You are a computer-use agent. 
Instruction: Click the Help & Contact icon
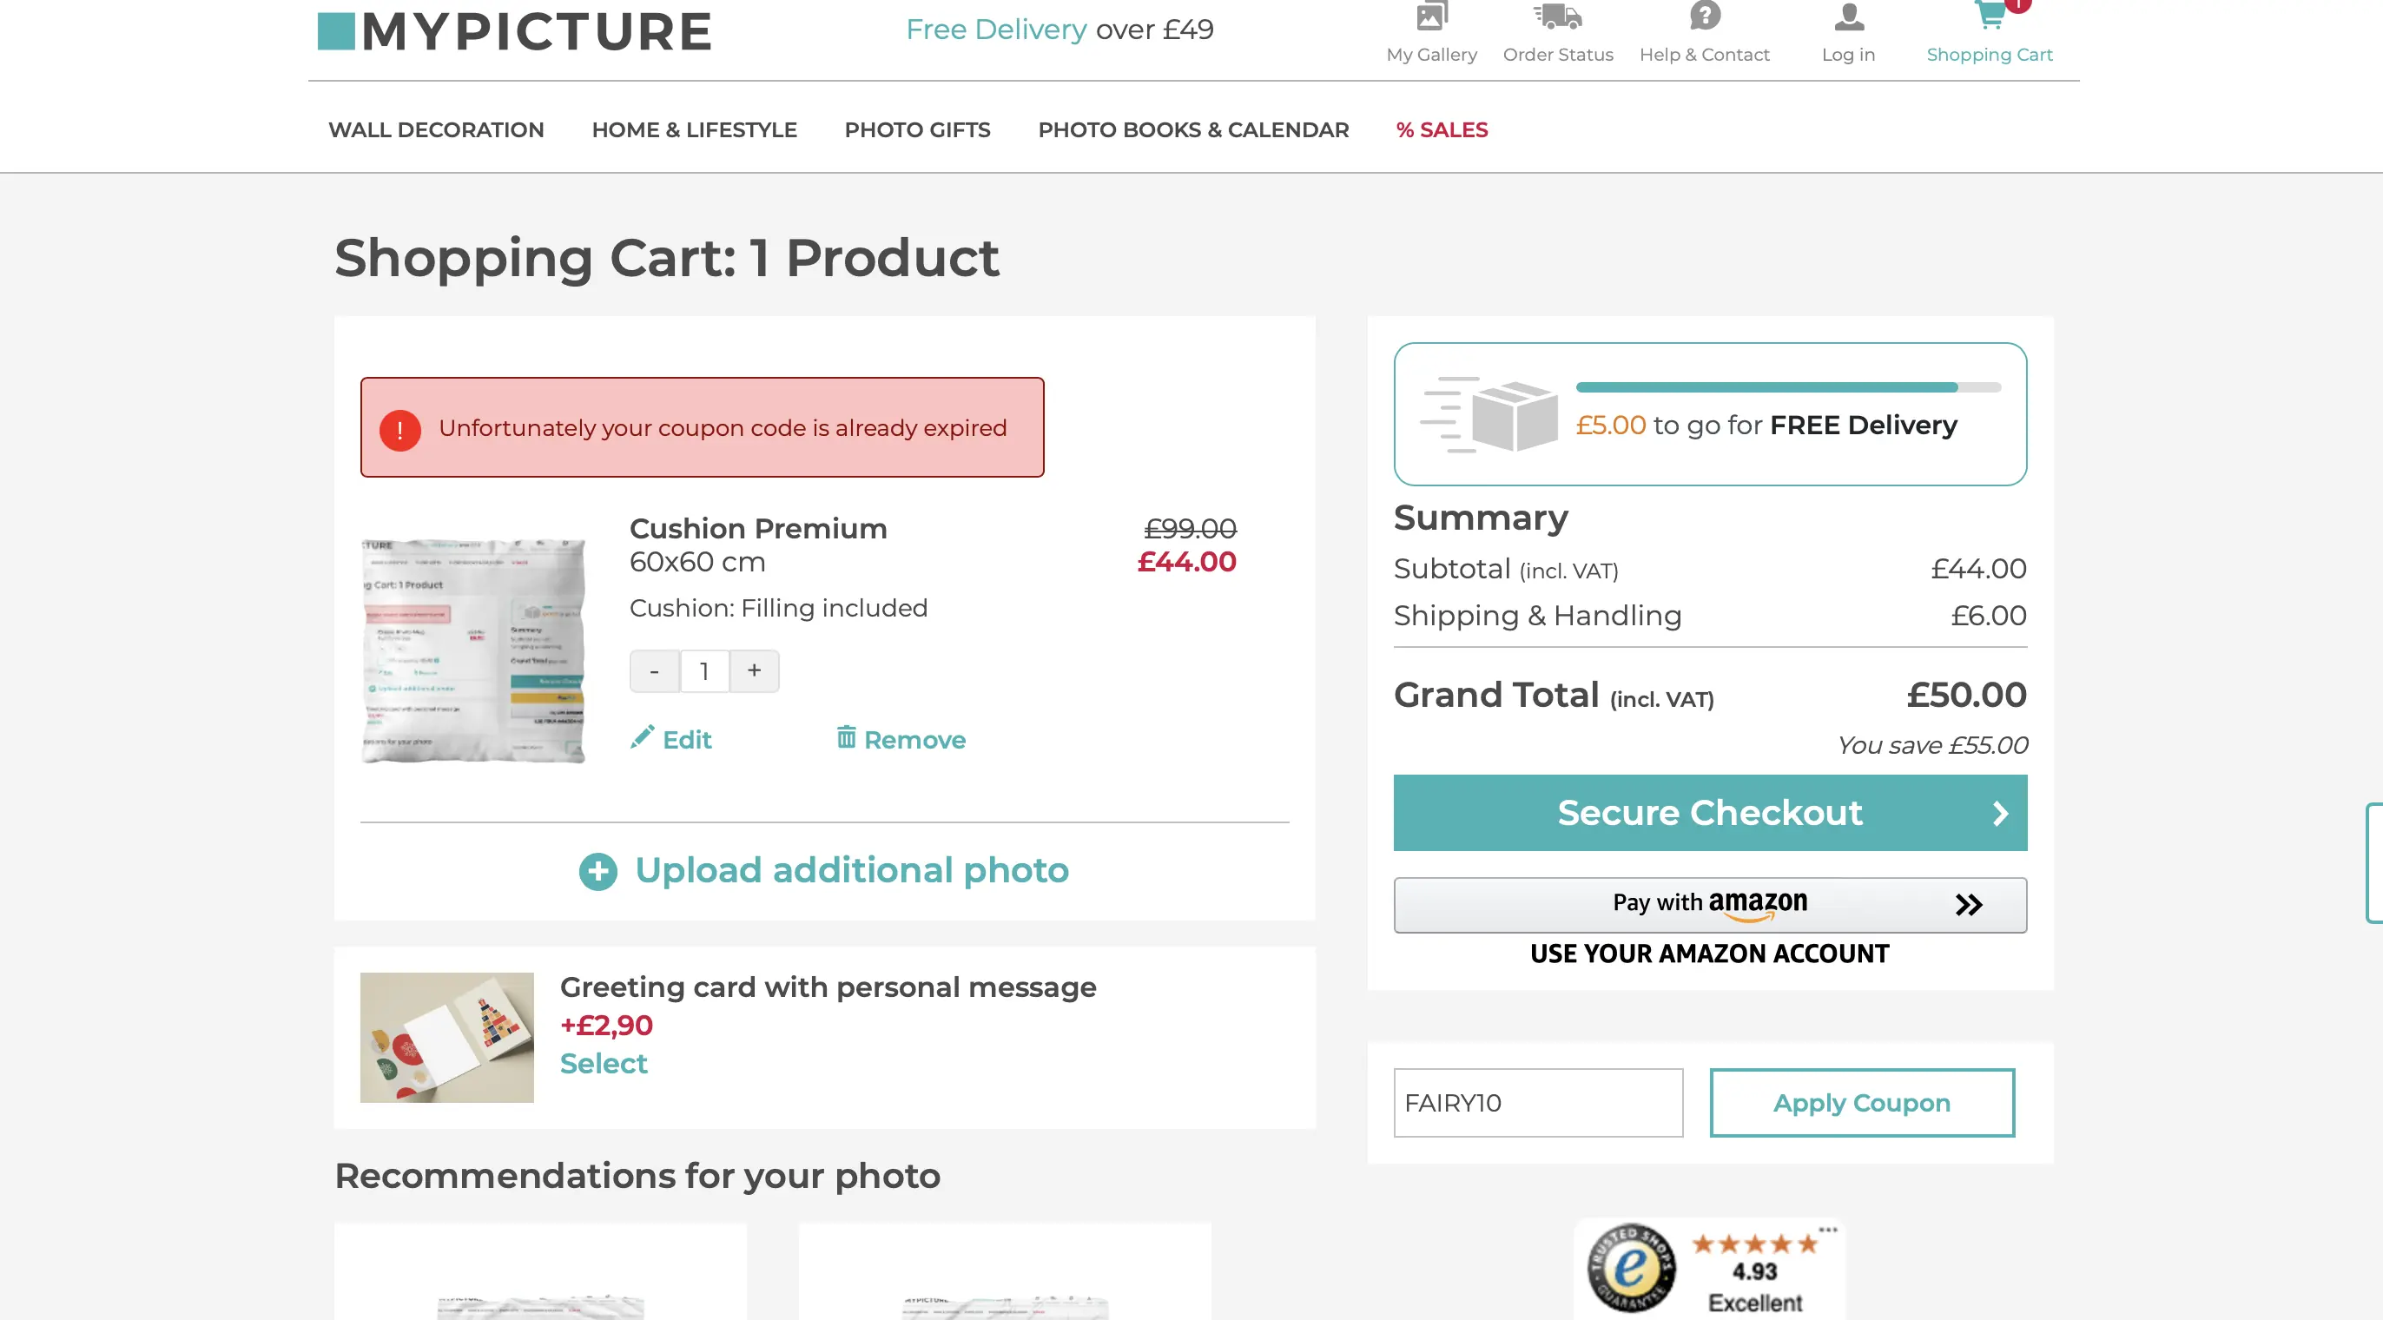pos(1704,16)
